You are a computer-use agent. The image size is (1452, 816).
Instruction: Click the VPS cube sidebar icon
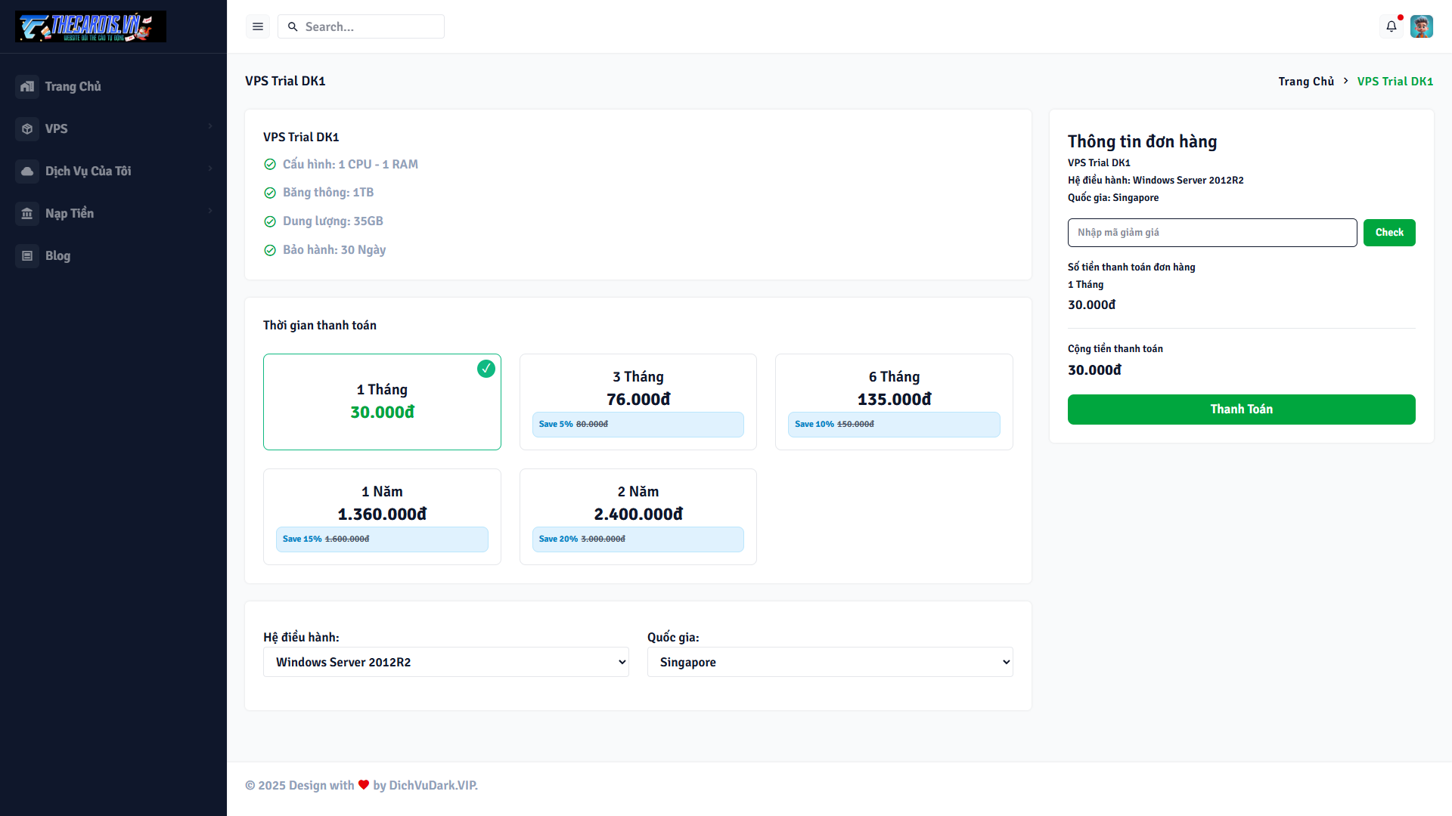click(27, 128)
